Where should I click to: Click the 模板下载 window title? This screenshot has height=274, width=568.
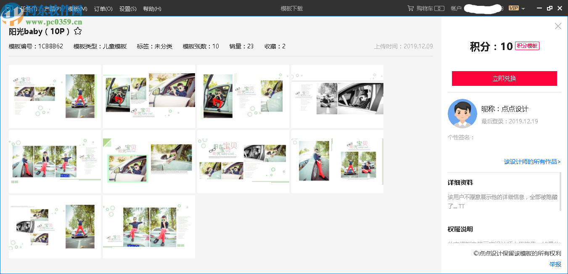(x=292, y=8)
